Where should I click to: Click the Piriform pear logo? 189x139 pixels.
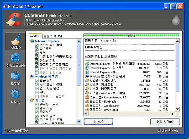click(176, 19)
